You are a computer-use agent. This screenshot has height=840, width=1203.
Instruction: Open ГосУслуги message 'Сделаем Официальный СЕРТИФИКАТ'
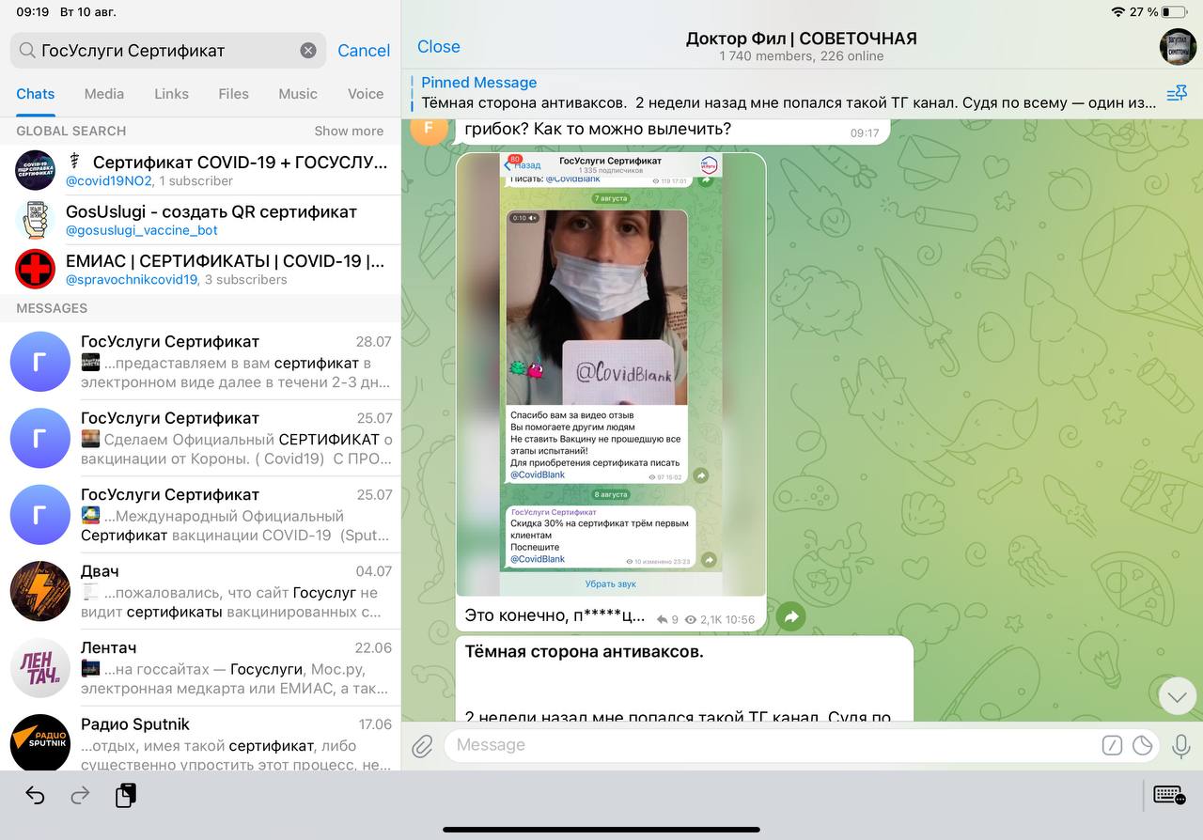(x=200, y=438)
